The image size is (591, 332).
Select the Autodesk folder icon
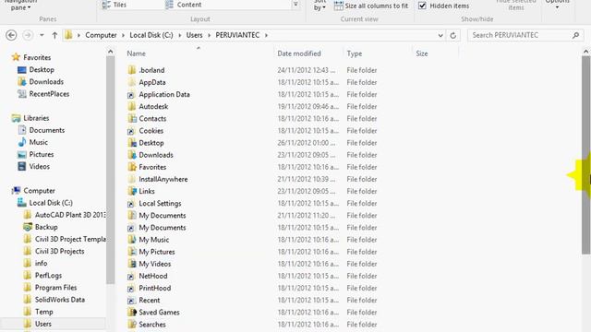[x=131, y=107]
